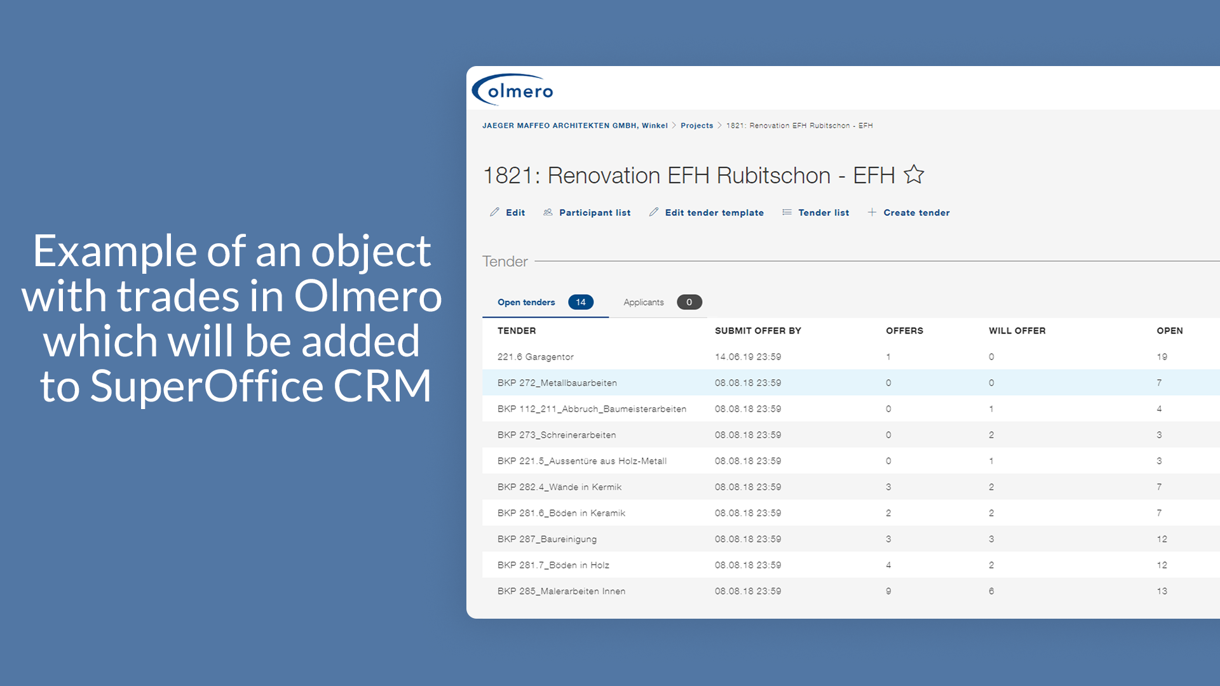Go to Jaeger Maffeo Architekten breadcrumb
This screenshot has width=1220, height=686.
tap(575, 126)
